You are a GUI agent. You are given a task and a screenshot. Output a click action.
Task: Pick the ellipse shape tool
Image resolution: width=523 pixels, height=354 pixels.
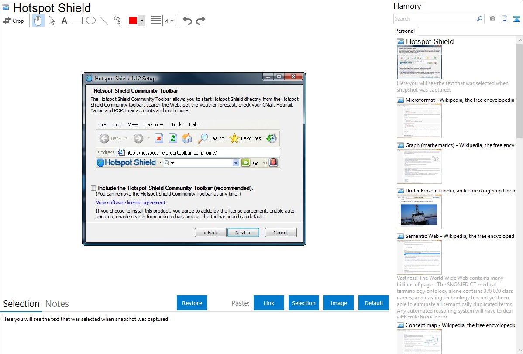point(91,21)
